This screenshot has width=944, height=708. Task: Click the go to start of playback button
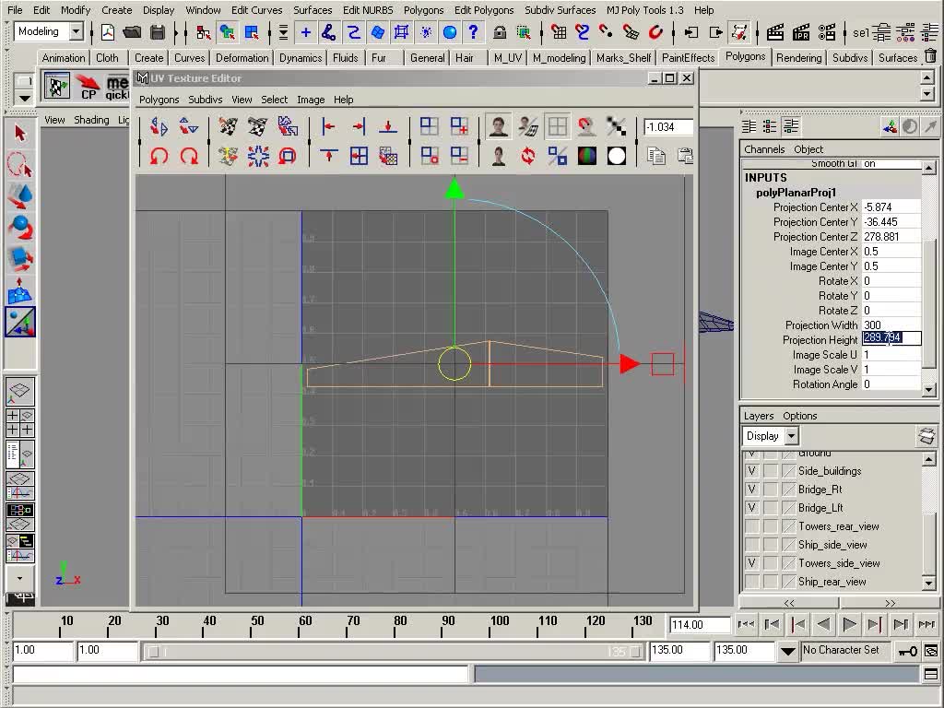746,625
